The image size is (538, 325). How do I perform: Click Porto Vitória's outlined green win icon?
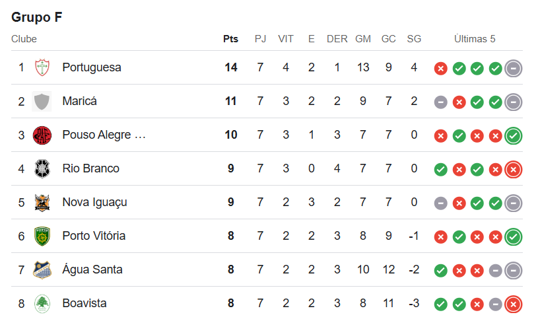tap(514, 236)
